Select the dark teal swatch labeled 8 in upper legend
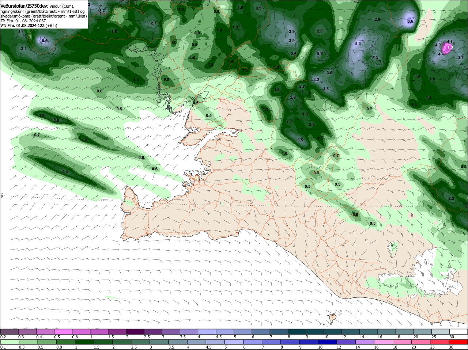This screenshot has height=350, width=468. (297, 331)
